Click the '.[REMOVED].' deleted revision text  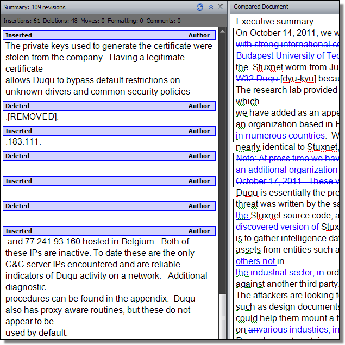click(32, 117)
